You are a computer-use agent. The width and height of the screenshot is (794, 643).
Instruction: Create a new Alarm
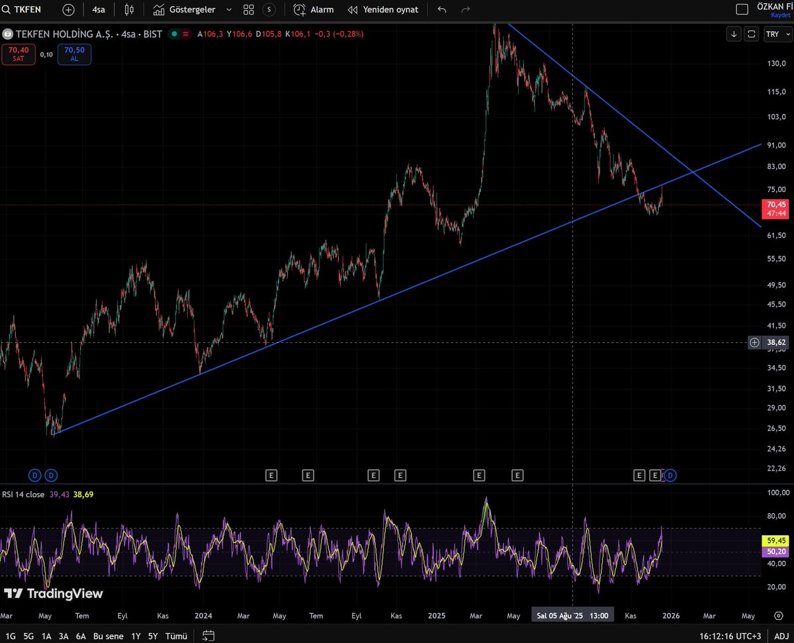coord(314,10)
